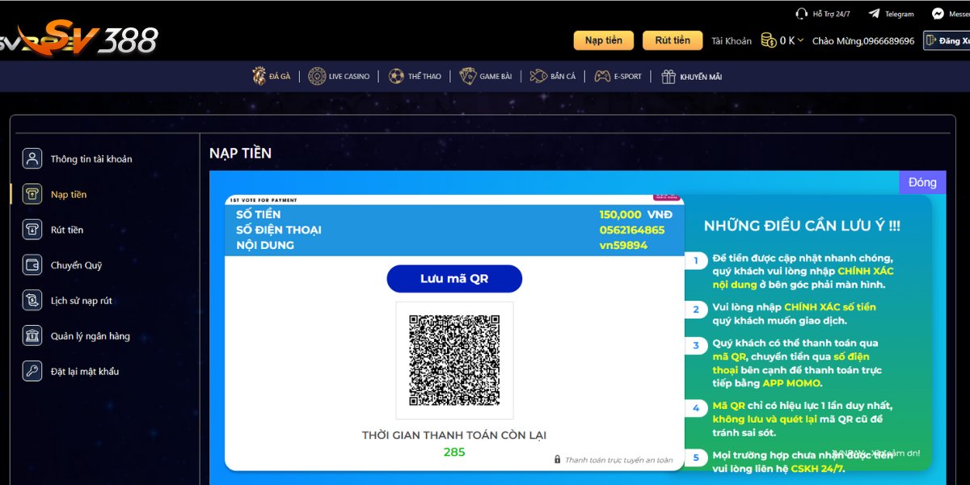Click the Khuyến Mãi gift box icon
Image resolution: width=970 pixels, height=485 pixels.
pyautogui.click(x=668, y=76)
